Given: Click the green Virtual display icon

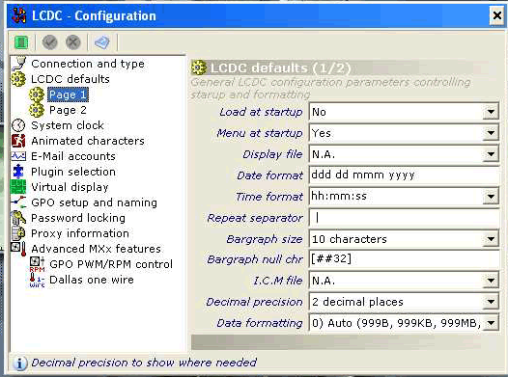Looking at the screenshot, I should coord(18,187).
